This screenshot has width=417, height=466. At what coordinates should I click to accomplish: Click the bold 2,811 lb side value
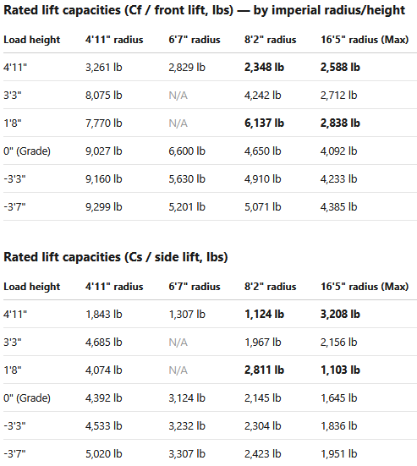point(264,370)
